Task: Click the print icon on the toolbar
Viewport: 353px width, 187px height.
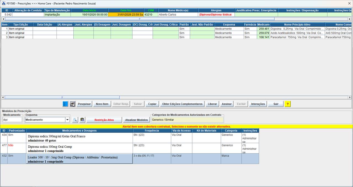Action: coord(72,104)
